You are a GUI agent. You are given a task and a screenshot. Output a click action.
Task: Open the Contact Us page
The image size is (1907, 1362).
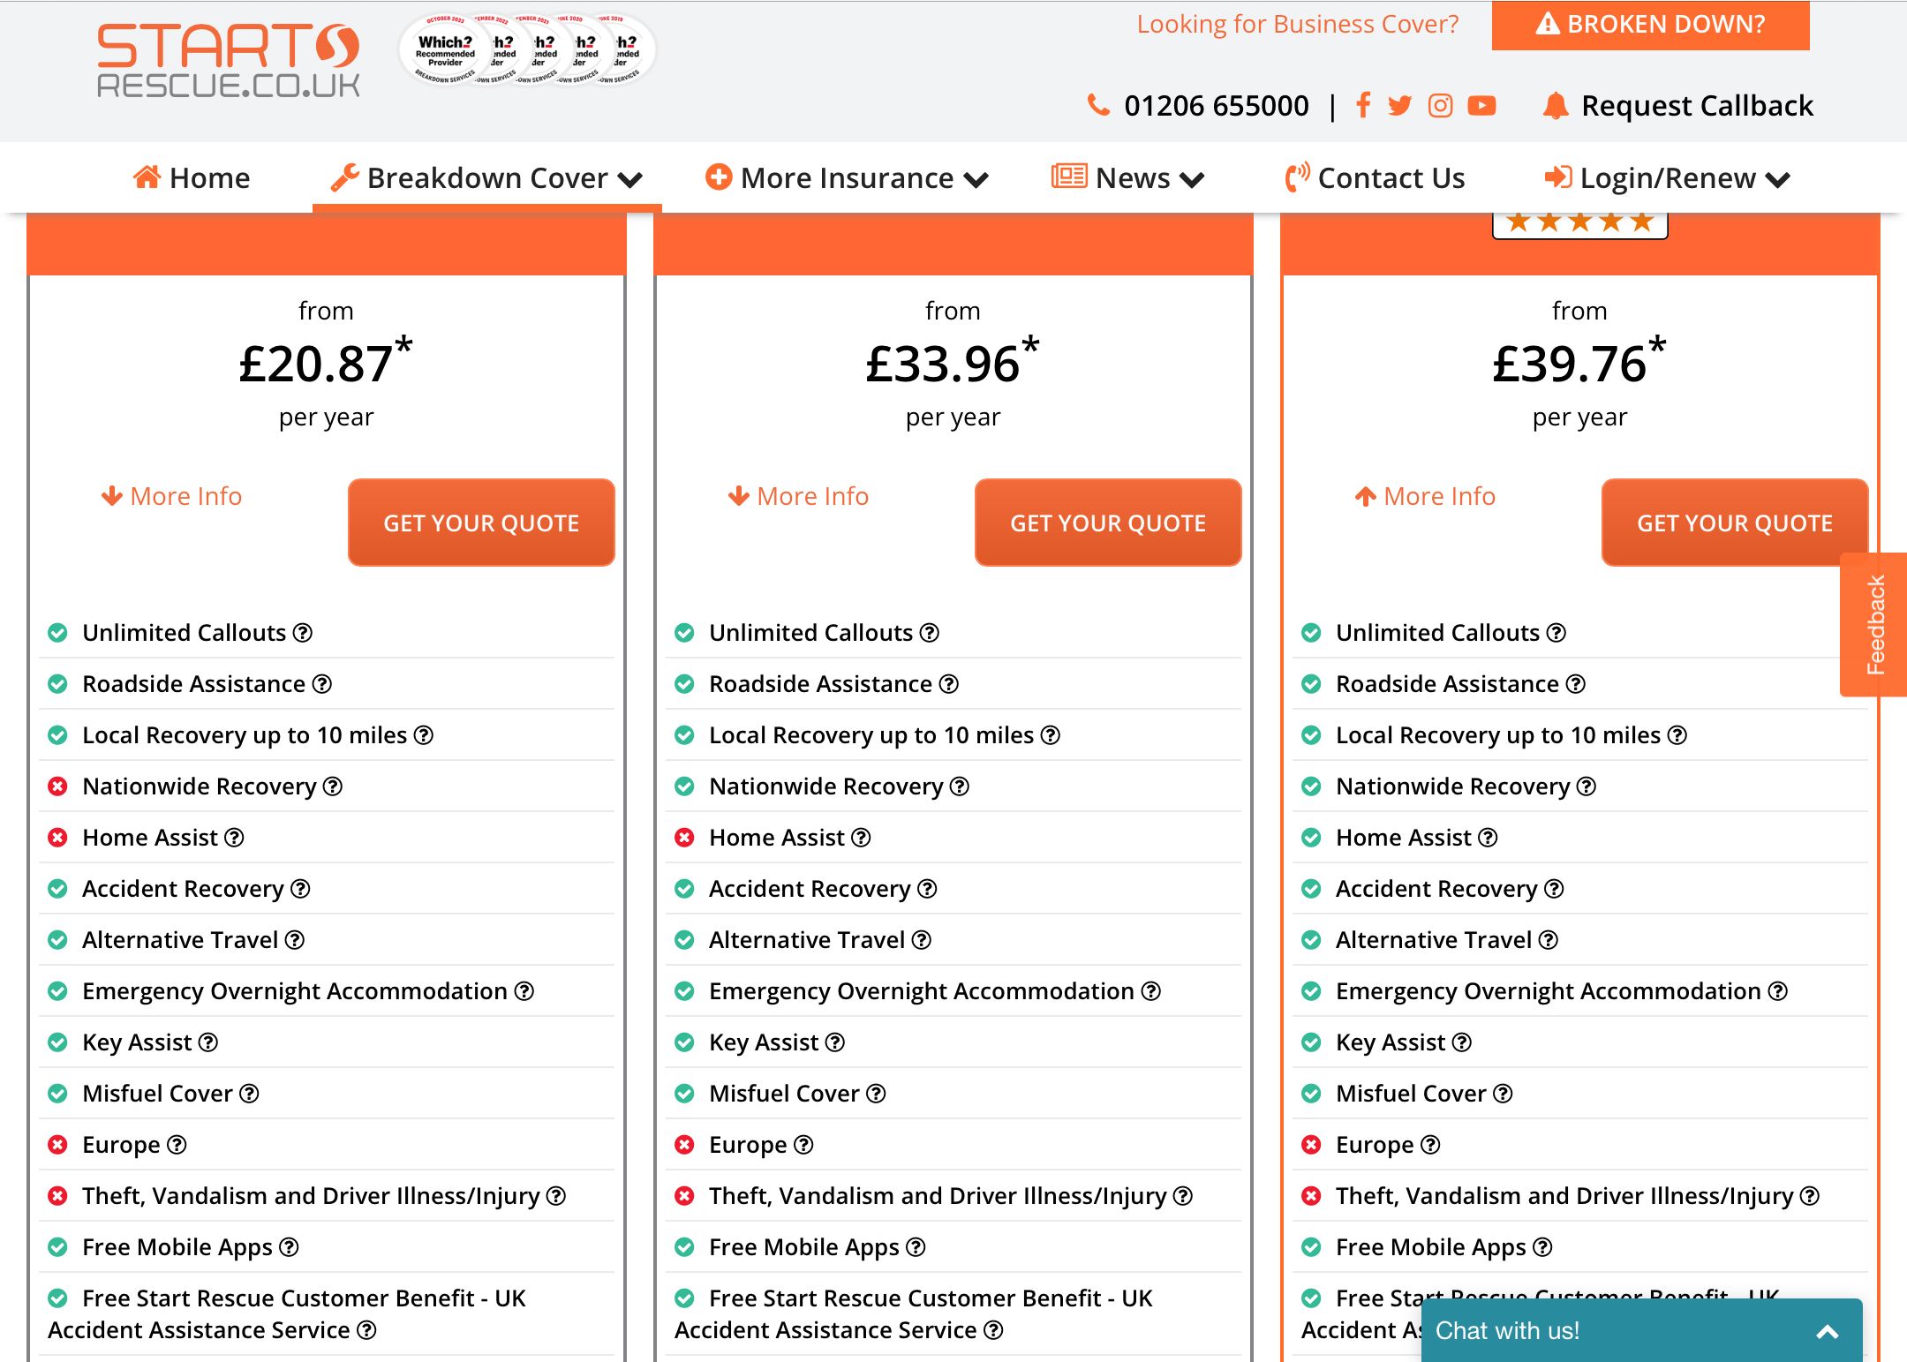(x=1375, y=178)
